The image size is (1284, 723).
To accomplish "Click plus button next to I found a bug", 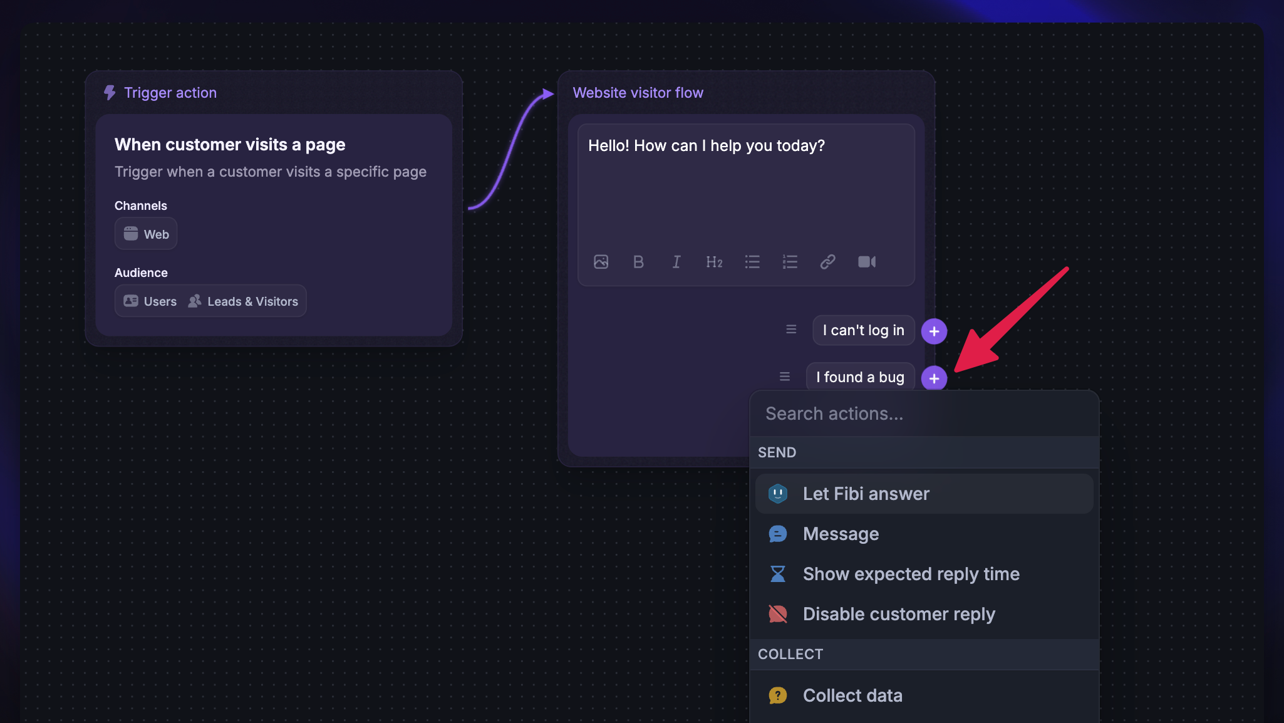I will pos(934,378).
